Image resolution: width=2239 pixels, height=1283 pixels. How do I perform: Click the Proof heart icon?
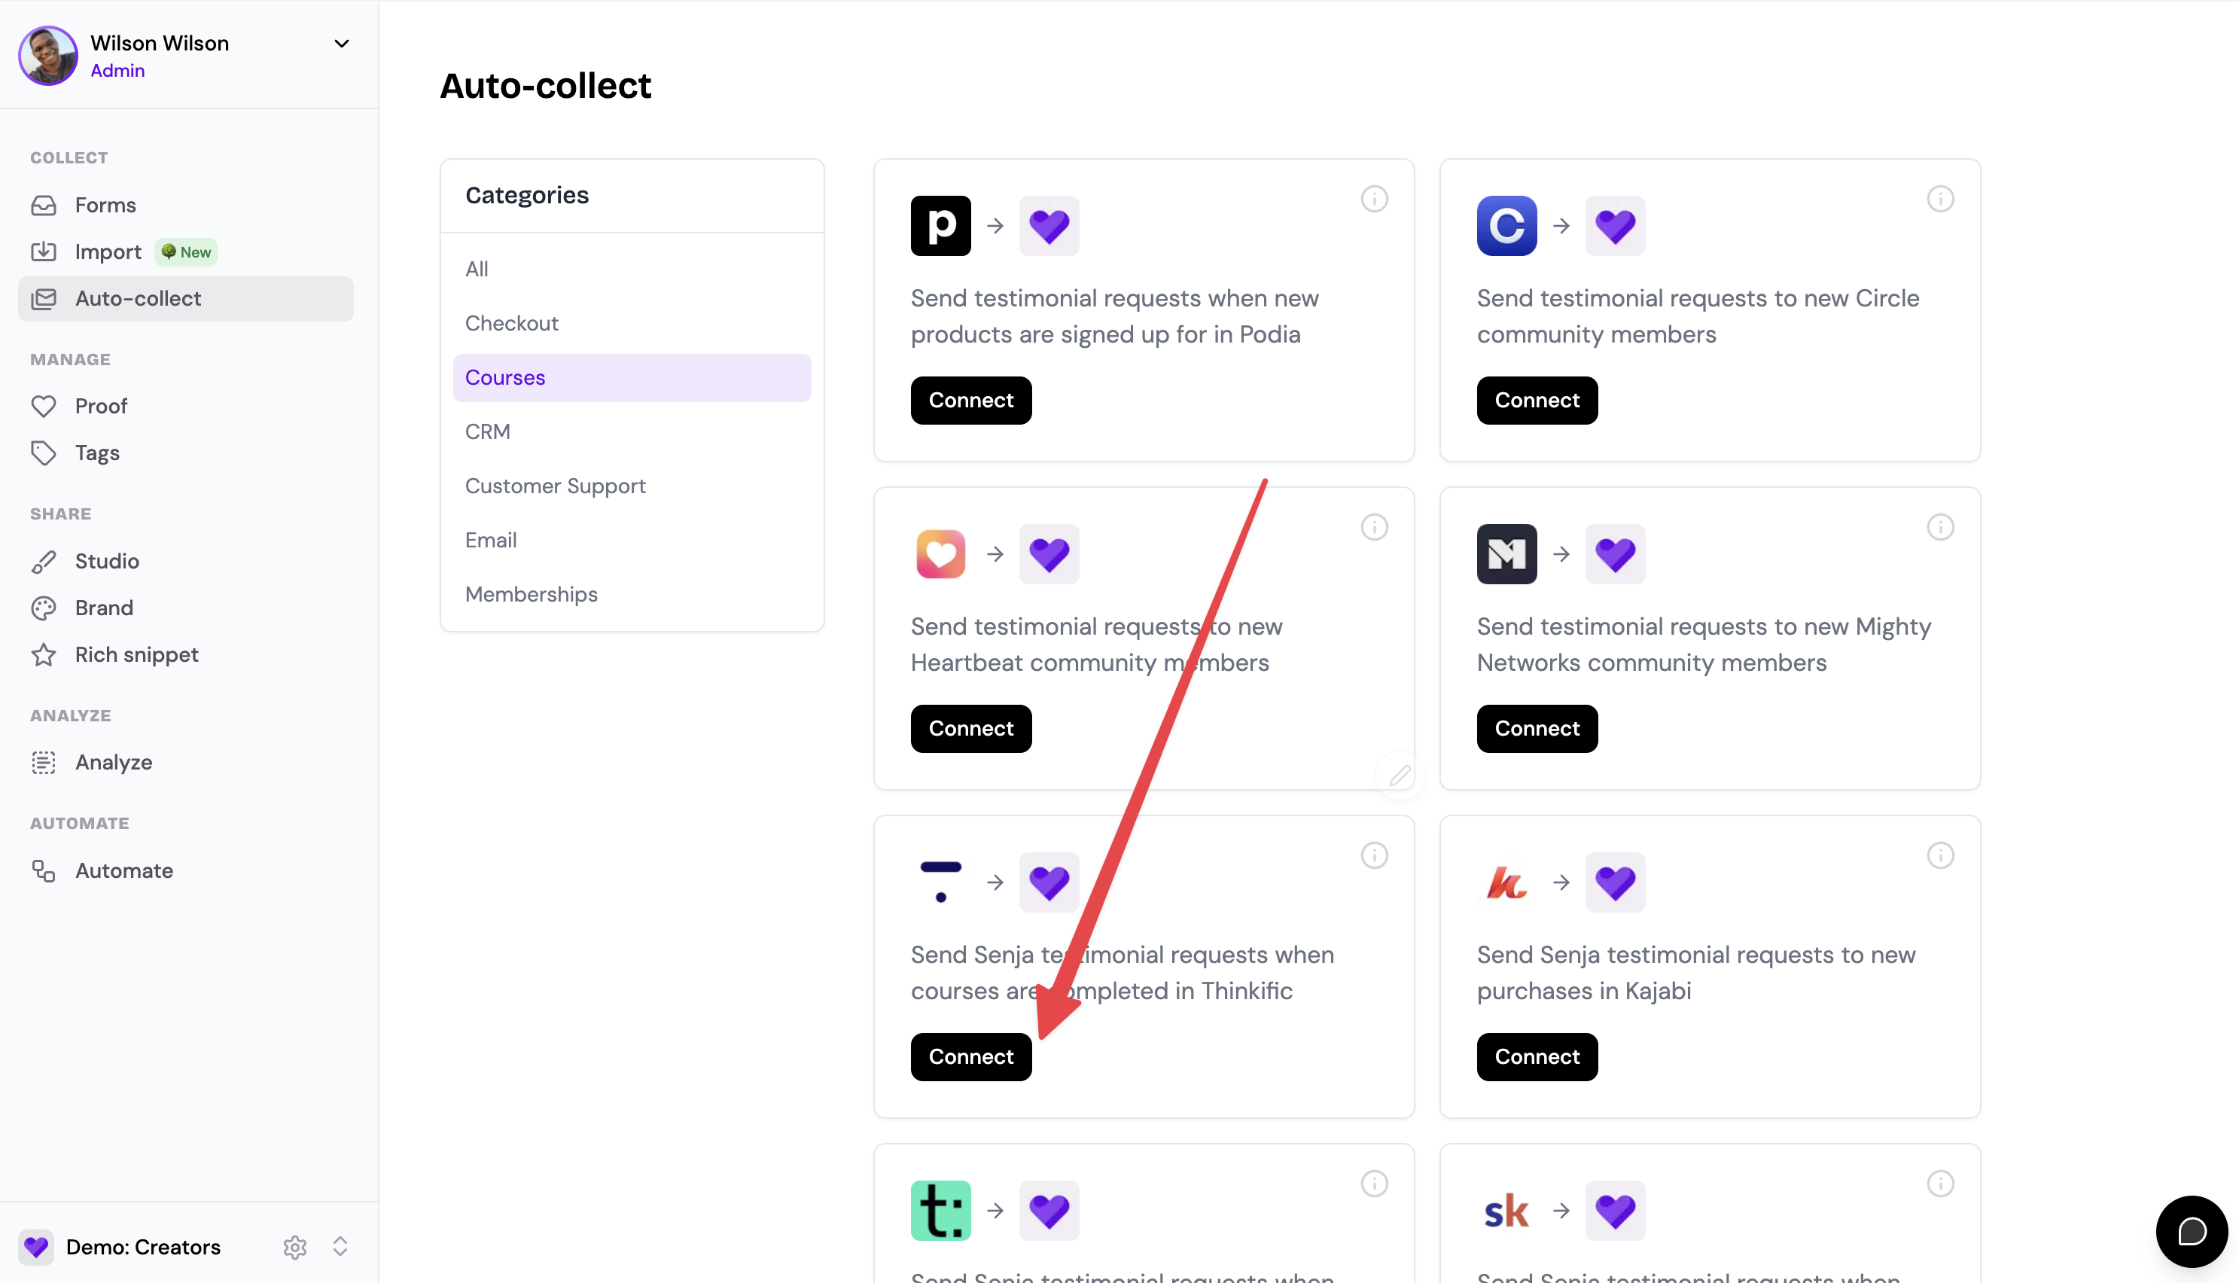43,407
